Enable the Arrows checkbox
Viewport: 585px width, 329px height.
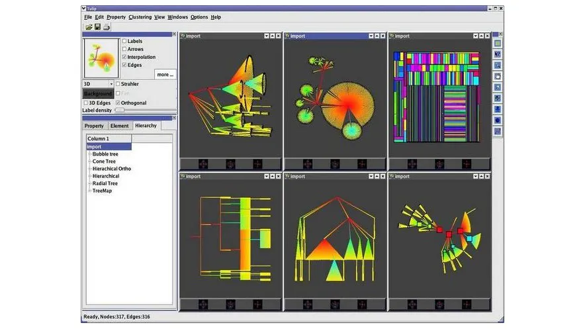[x=124, y=49]
